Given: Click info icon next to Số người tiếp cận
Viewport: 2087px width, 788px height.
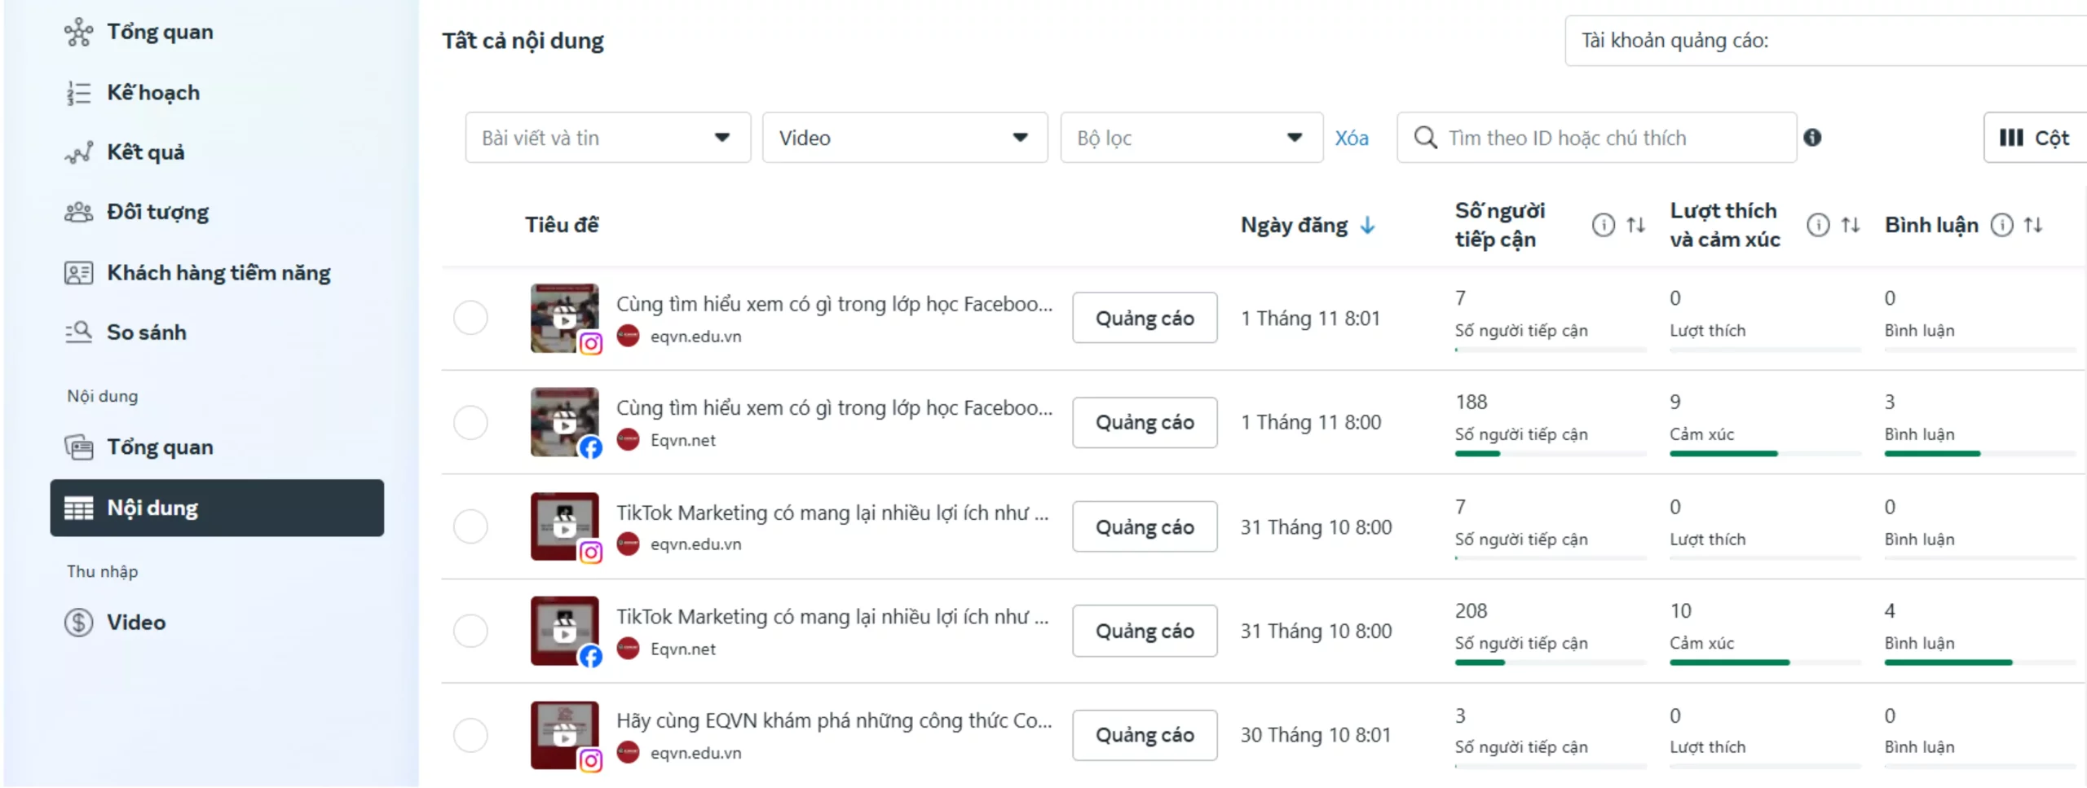Looking at the screenshot, I should 1602,225.
